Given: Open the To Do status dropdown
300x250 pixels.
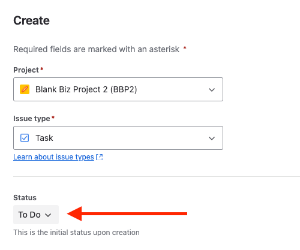Looking at the screenshot, I should [36, 215].
